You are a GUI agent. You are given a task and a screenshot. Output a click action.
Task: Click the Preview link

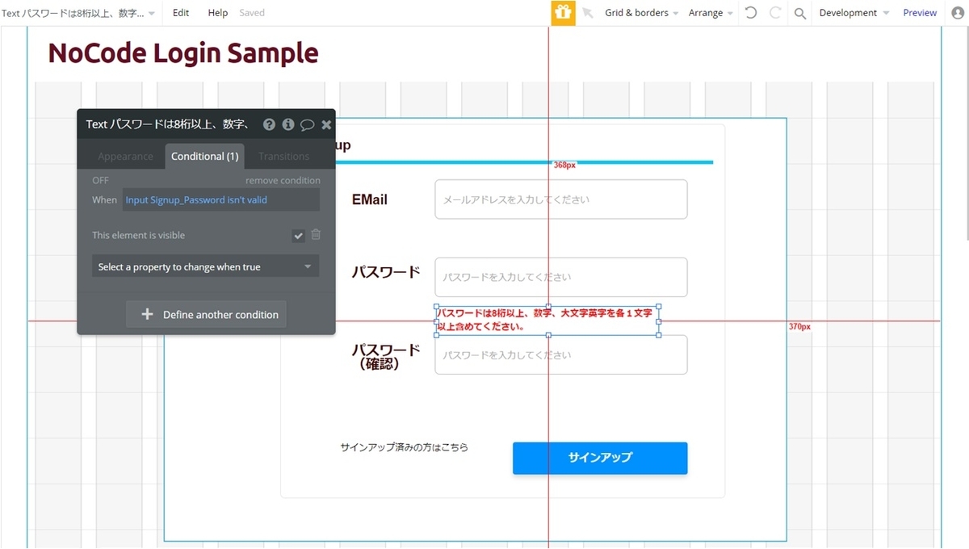[x=920, y=12]
